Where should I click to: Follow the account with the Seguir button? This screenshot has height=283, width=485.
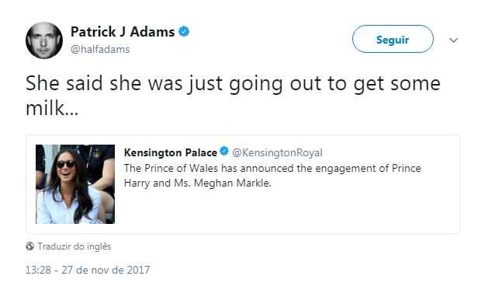tap(393, 39)
